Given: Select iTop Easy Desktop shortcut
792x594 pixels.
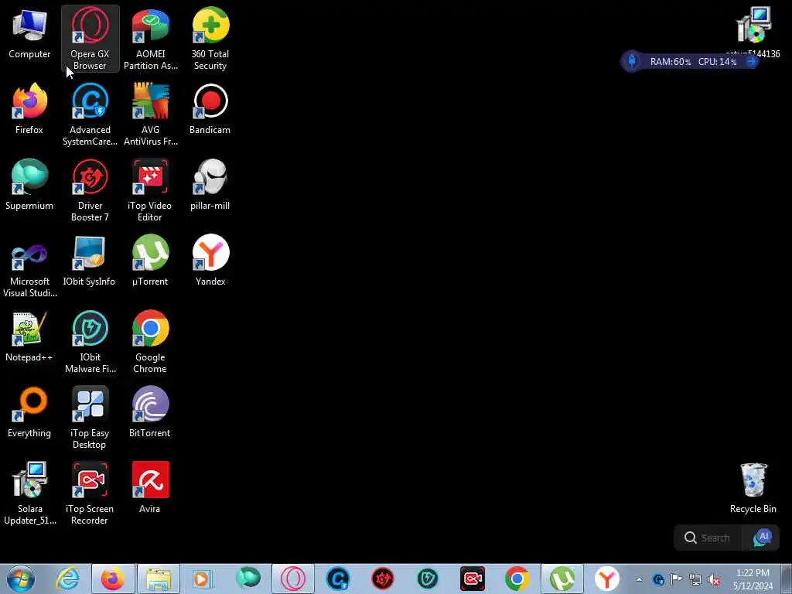Looking at the screenshot, I should coord(90,417).
